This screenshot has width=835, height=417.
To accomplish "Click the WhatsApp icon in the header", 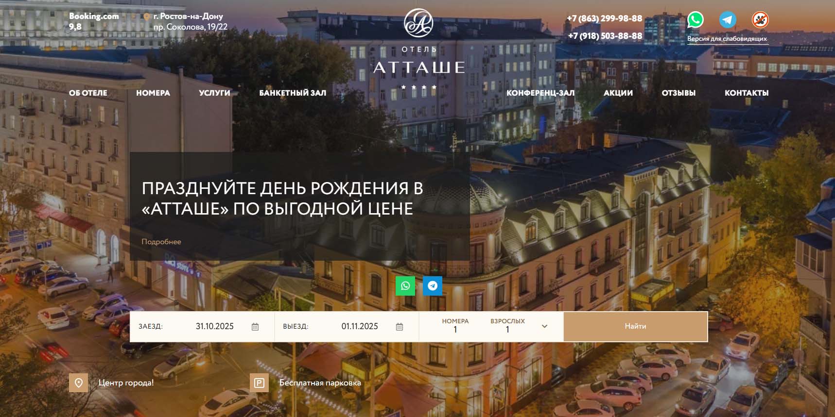I will (x=696, y=20).
